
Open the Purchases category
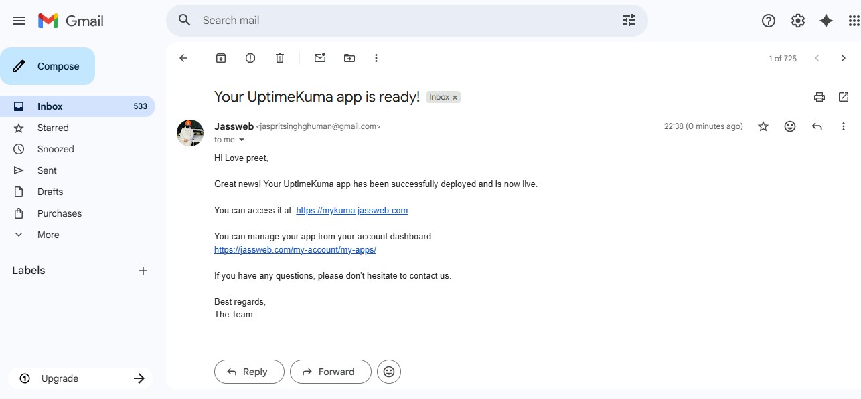pyautogui.click(x=78, y=213)
